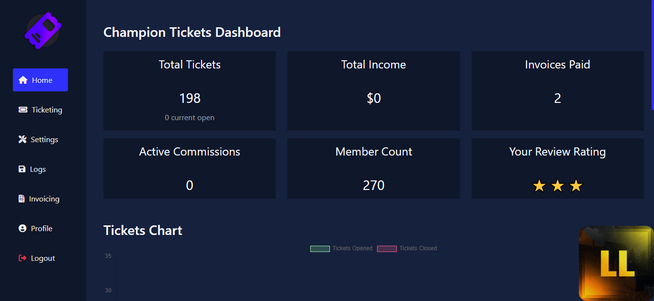Click the purple ticket logo icon
Viewport: 654px width, 301px height.
point(43,30)
